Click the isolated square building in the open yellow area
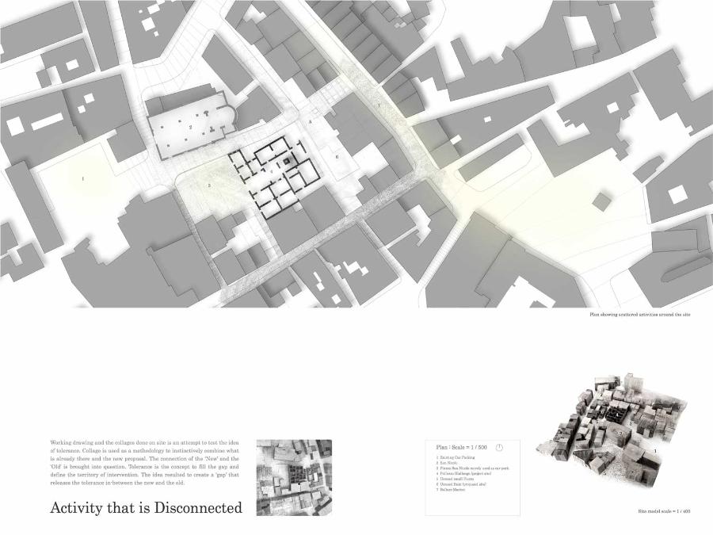Viewport: 713px width, 535px height. pyautogui.click(x=602, y=201)
